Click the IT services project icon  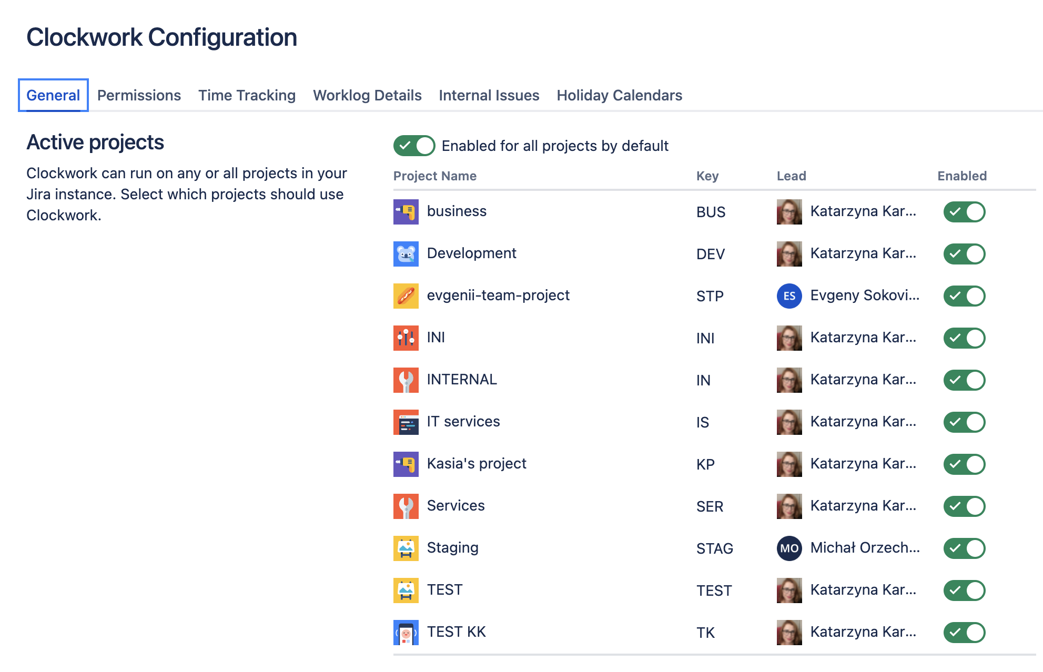406,422
